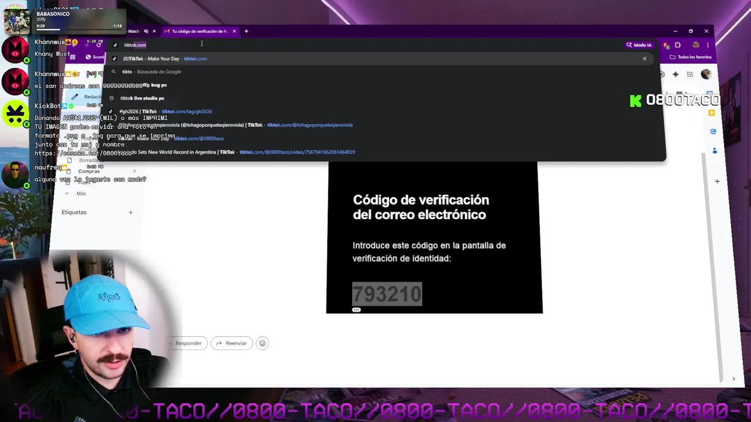This screenshot has width=751, height=422.
Task: Seek in the BABASONICO track progress bar
Action: (x=79, y=29)
